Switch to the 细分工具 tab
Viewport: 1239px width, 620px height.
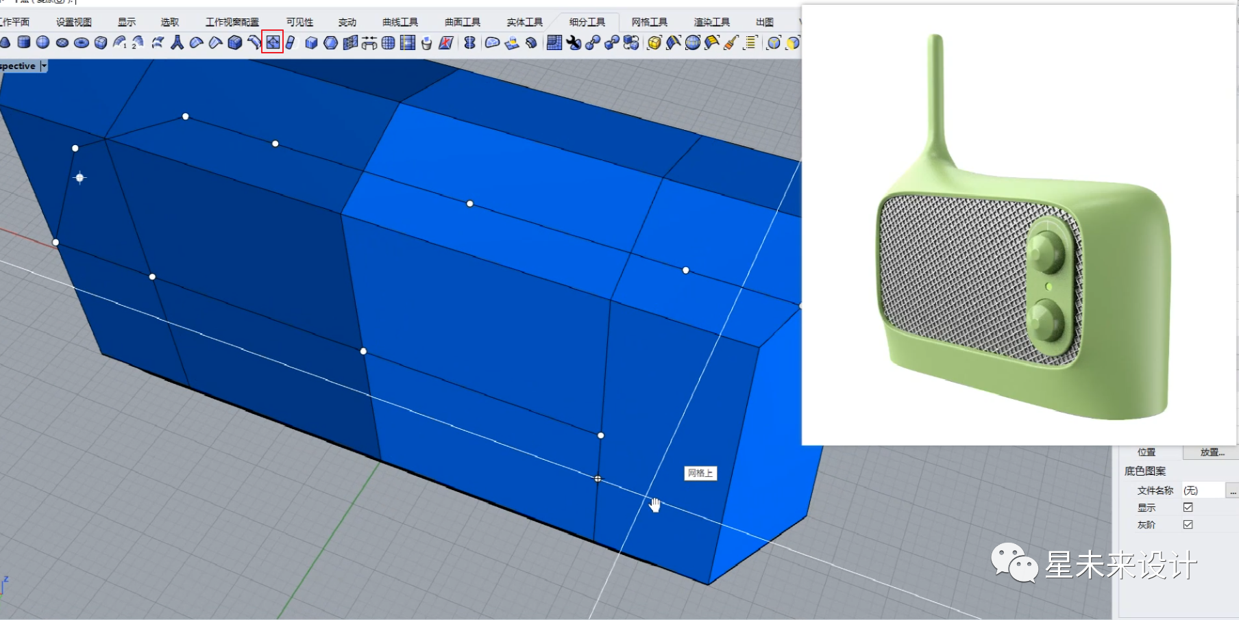pos(587,22)
